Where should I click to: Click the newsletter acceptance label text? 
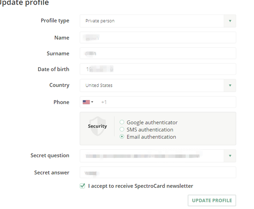point(141,186)
